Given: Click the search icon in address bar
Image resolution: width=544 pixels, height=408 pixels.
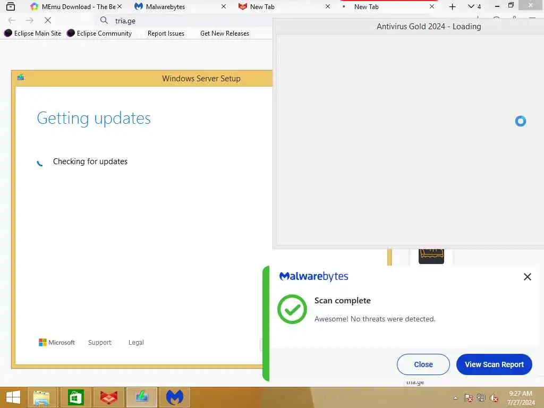Looking at the screenshot, I should tap(104, 21).
